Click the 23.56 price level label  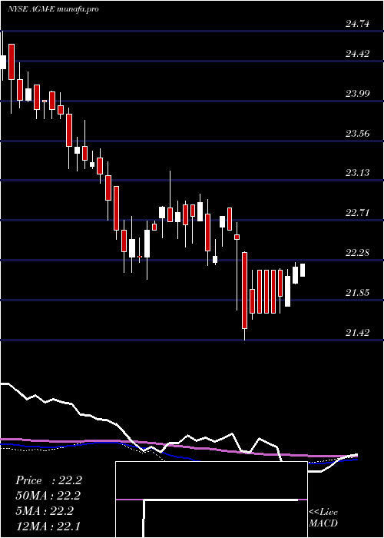(x=358, y=134)
